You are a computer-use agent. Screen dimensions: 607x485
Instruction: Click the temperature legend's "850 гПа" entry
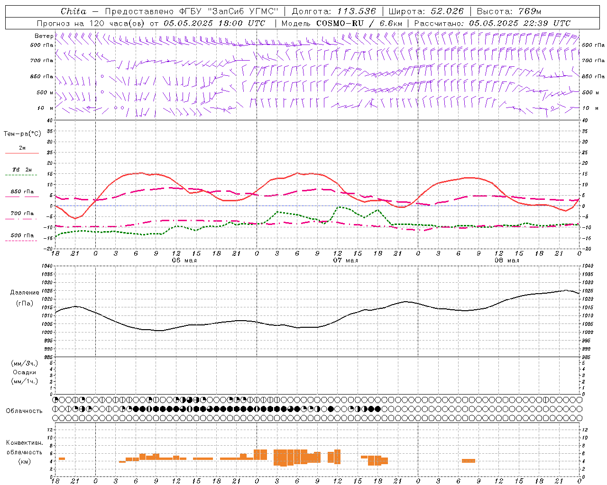click(22, 192)
